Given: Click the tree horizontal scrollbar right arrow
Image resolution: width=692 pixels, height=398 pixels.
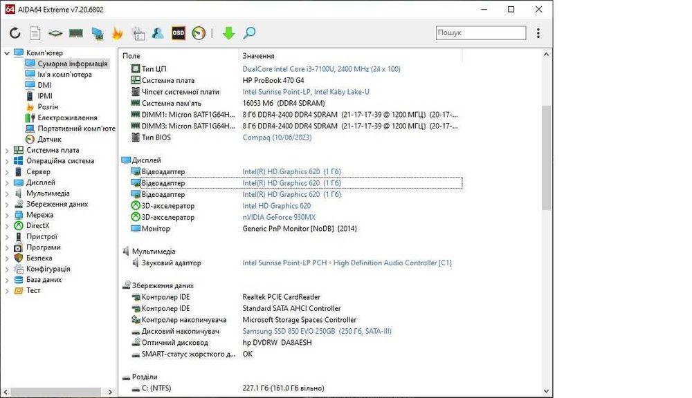Looking at the screenshot, I should click(110, 392).
